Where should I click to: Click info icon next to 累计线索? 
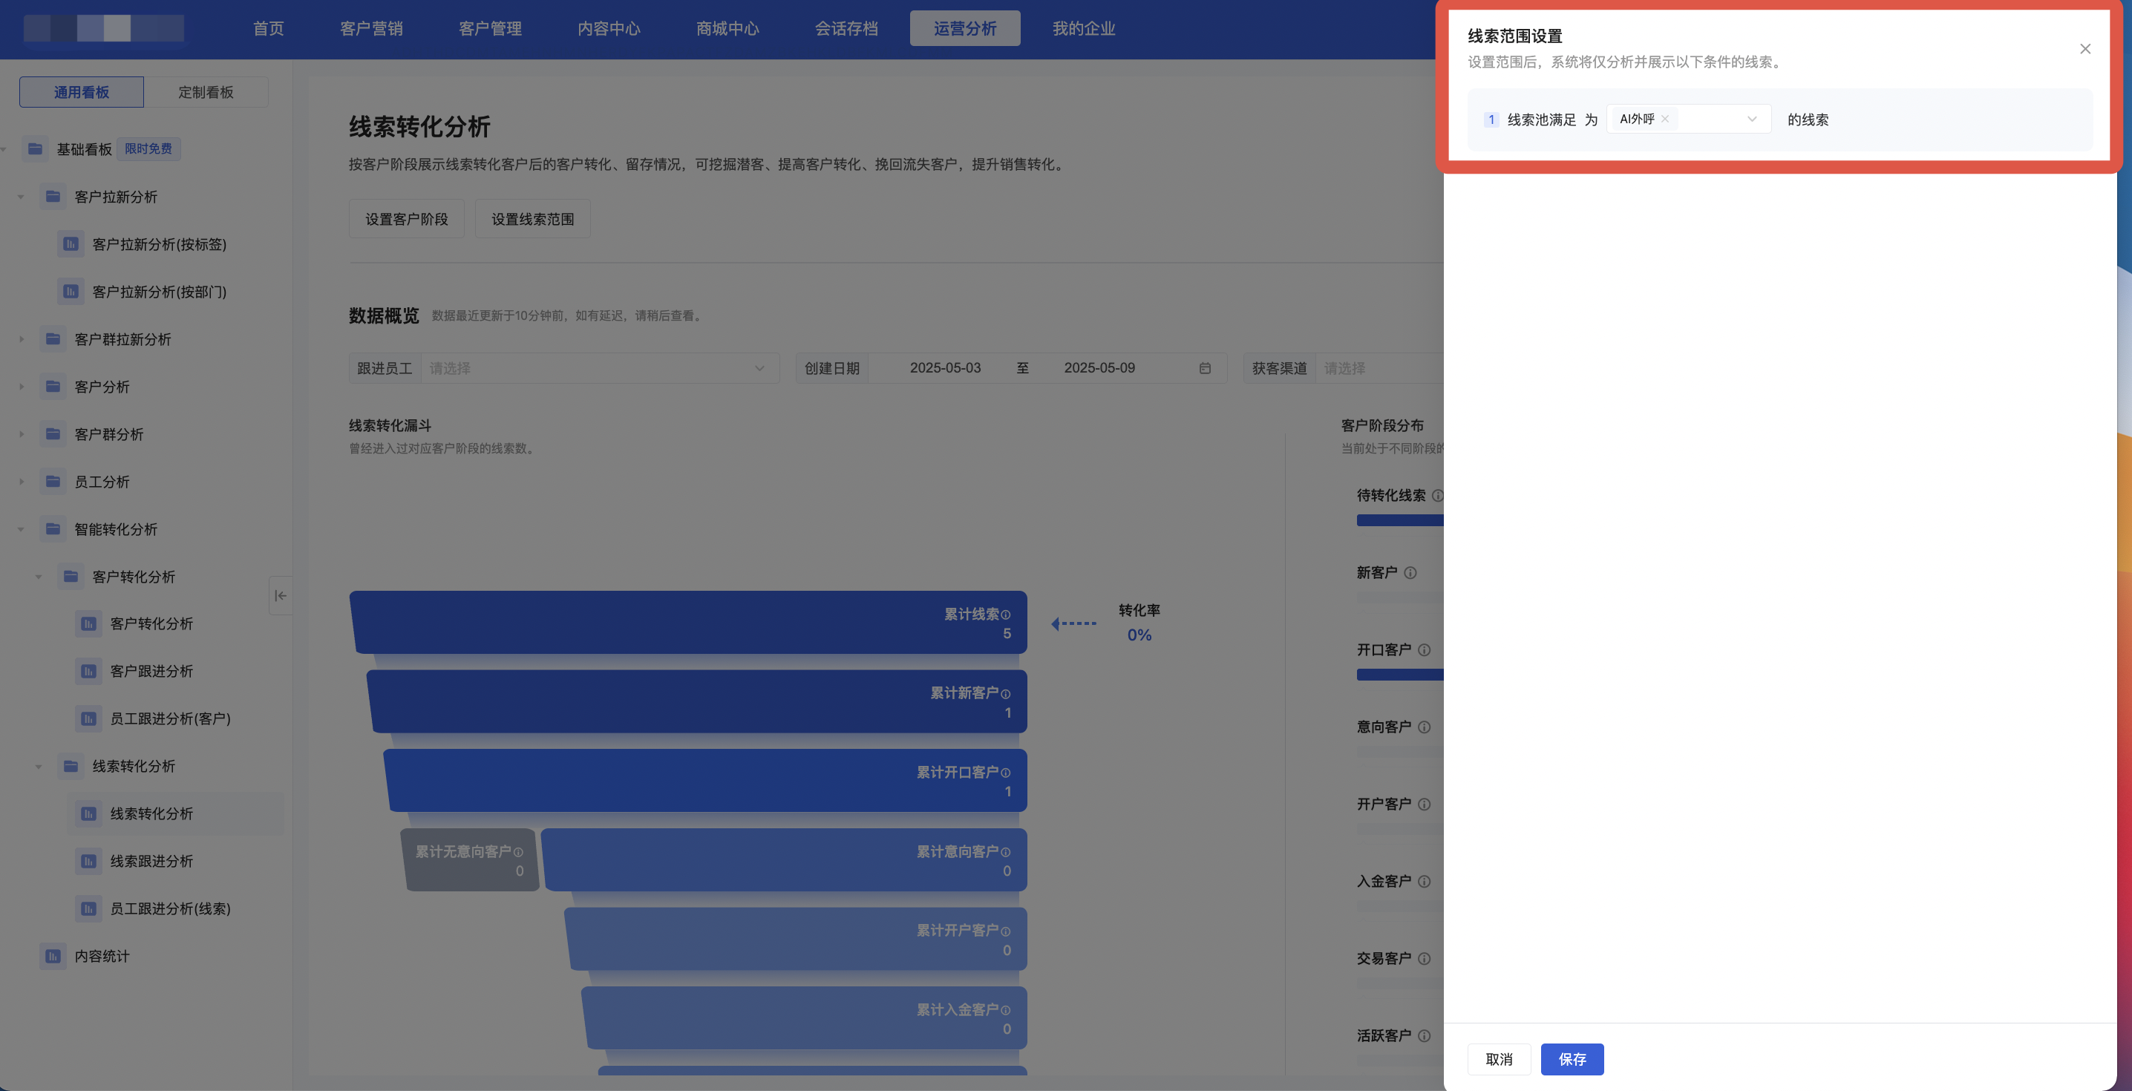click(x=1006, y=615)
